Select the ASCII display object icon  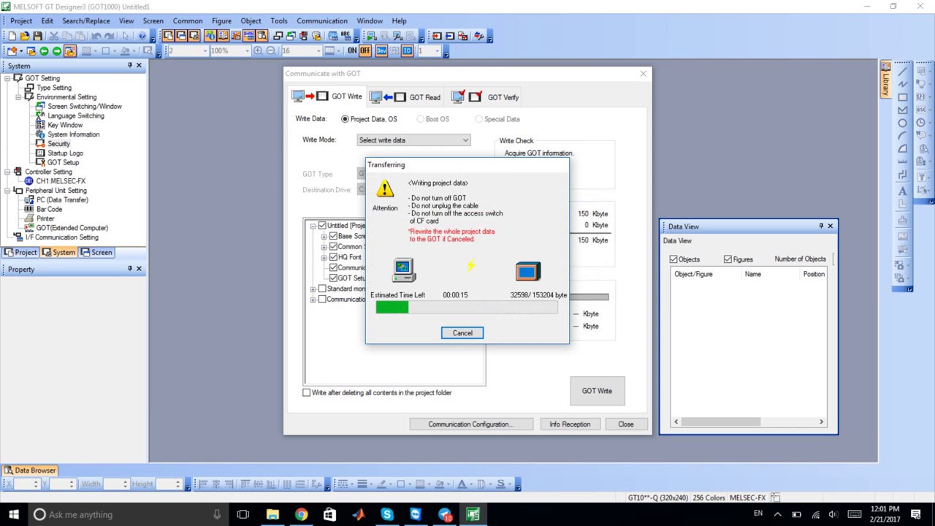[x=920, y=110]
